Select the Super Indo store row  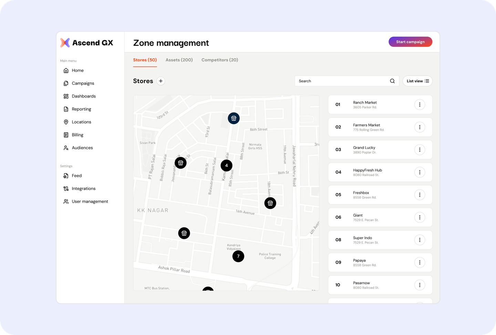click(x=380, y=240)
